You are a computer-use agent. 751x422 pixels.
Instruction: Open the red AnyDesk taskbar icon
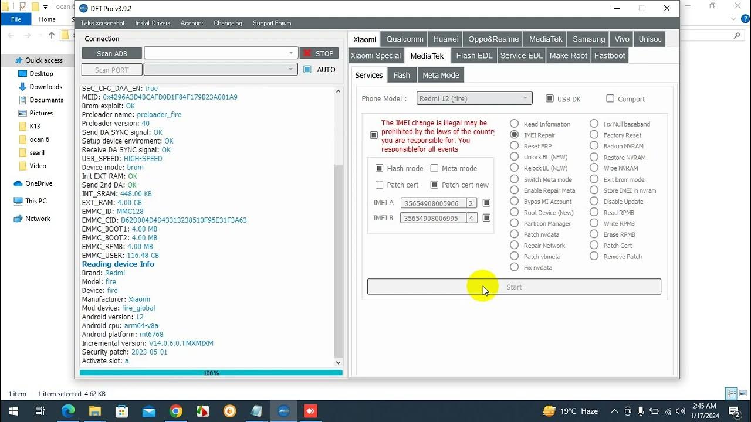click(x=310, y=411)
